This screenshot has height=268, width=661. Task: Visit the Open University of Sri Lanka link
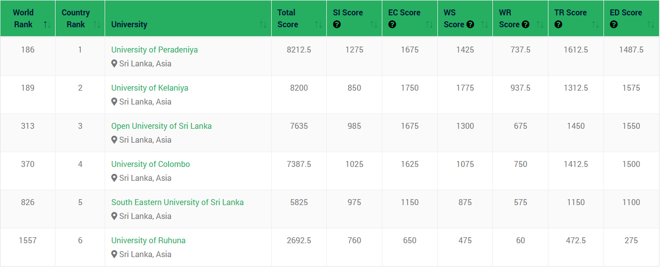(161, 126)
